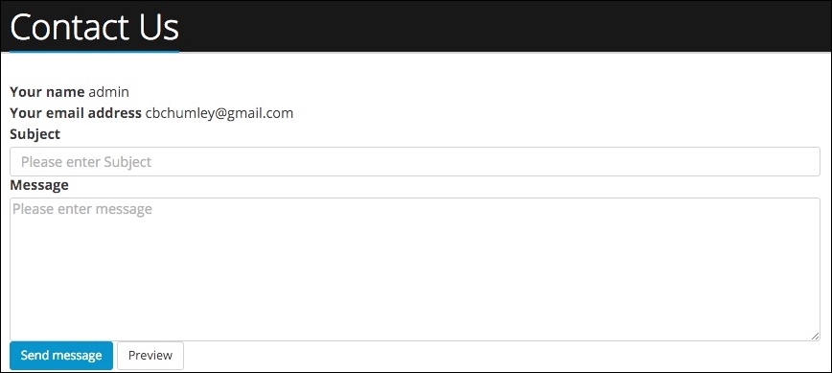
Task: Click the Please enter Subject placeholder text
Action: pyautogui.click(x=86, y=162)
